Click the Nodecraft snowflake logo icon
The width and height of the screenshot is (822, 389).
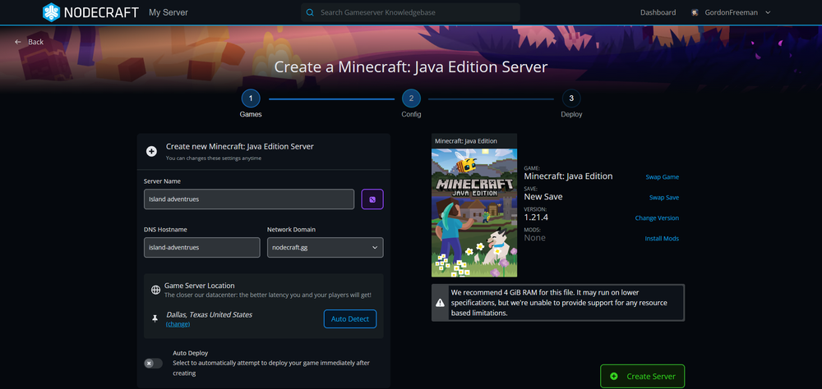(x=51, y=12)
